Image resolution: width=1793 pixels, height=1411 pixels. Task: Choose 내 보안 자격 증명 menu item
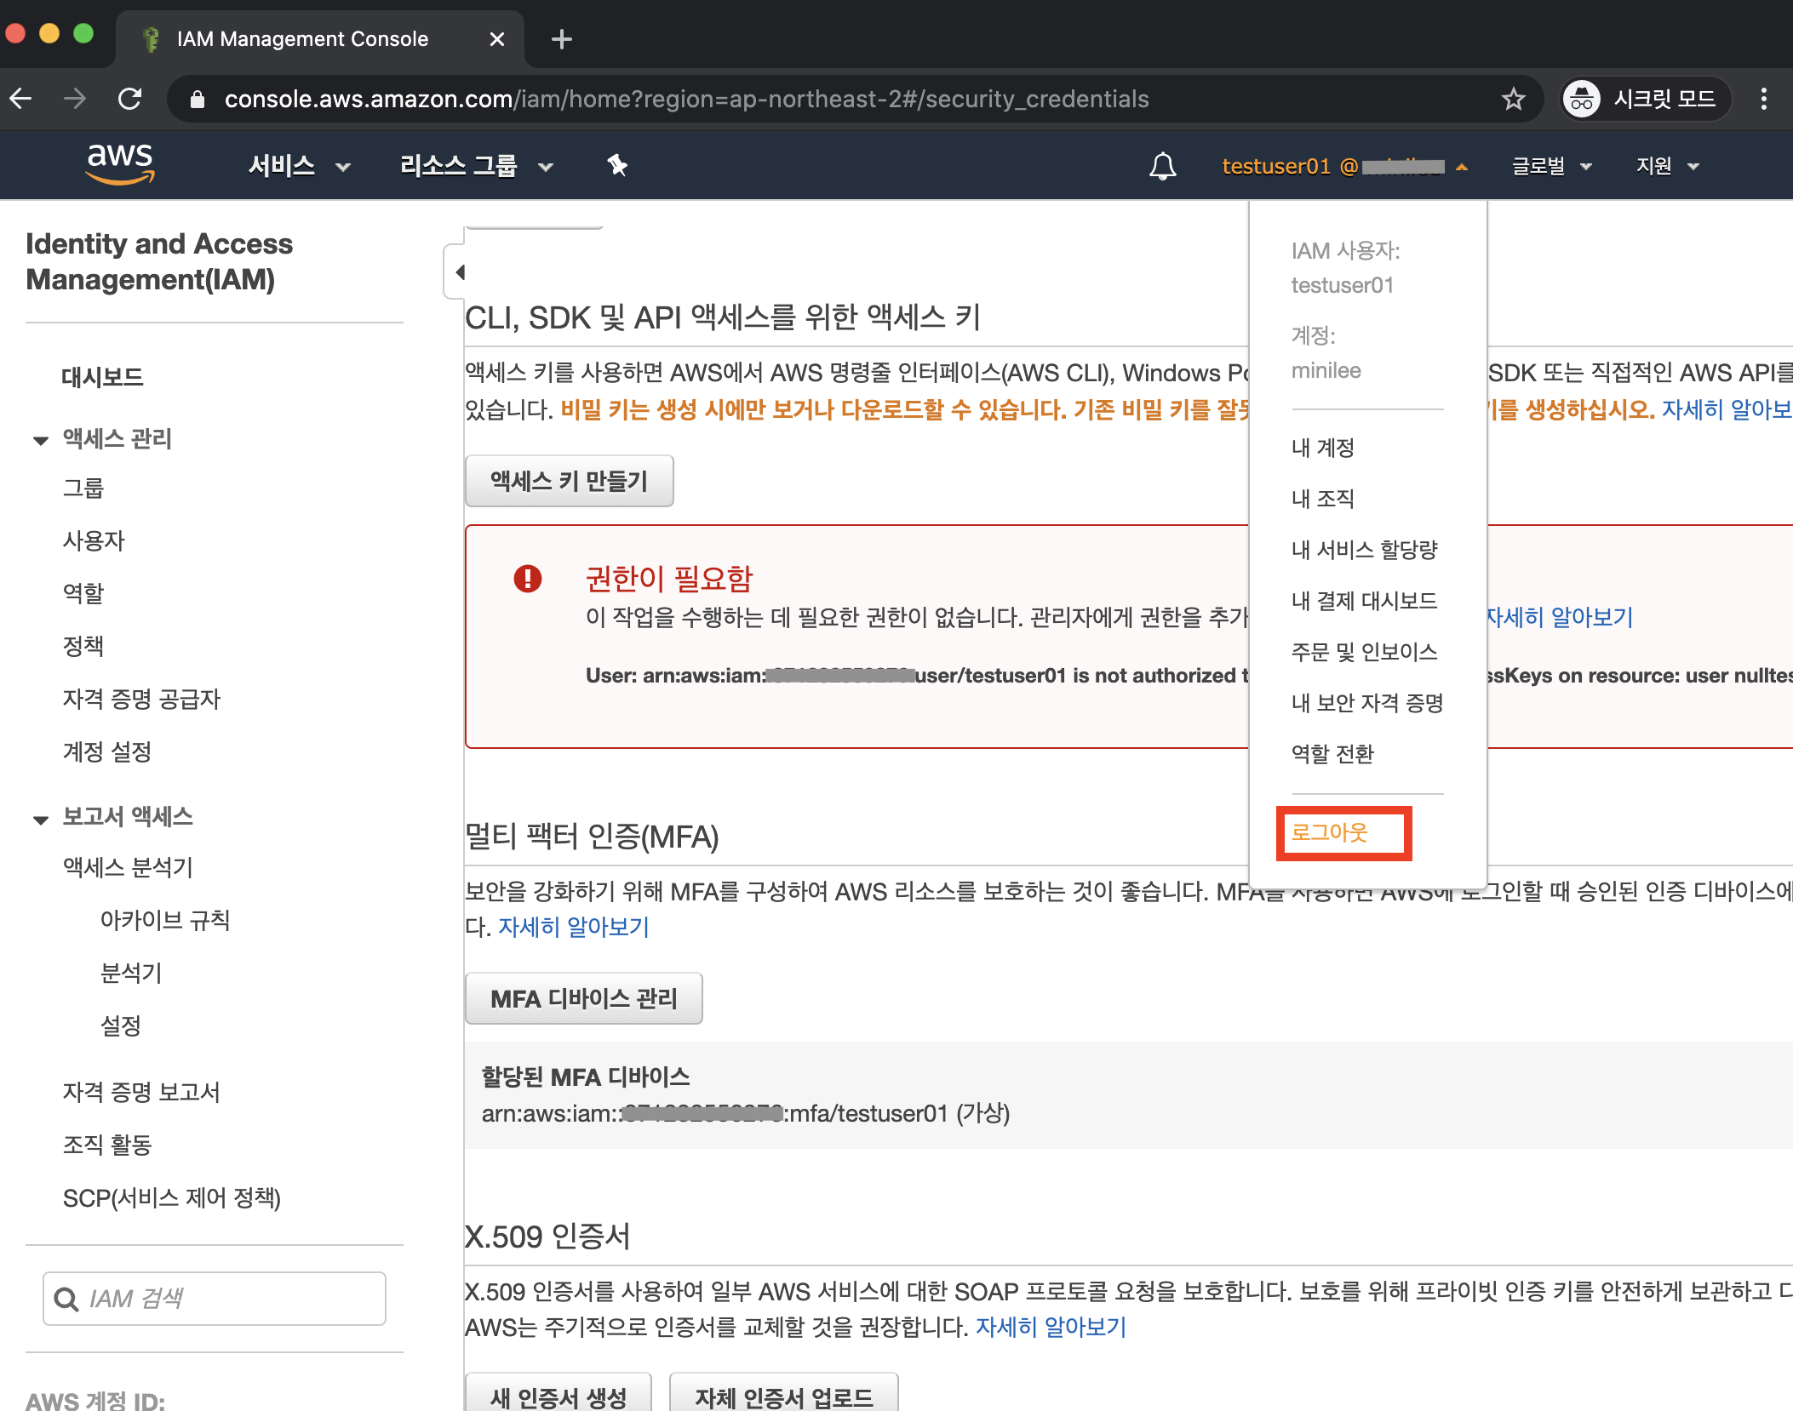point(1367,703)
